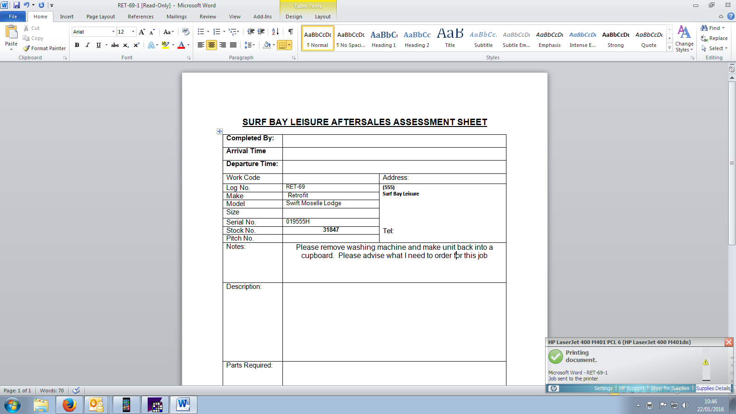
Task: Apply the Title style
Action: pos(450,38)
